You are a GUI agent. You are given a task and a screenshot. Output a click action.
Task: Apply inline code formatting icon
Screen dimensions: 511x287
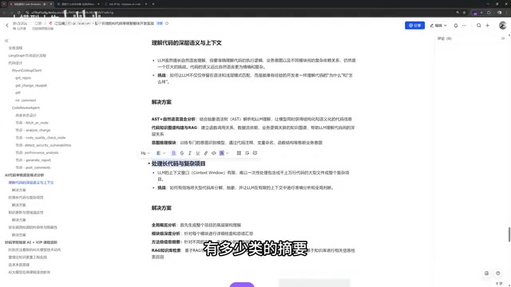point(214,153)
